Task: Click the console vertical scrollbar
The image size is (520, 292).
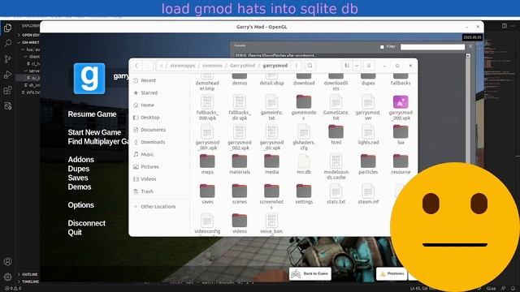Action: tap(468, 109)
